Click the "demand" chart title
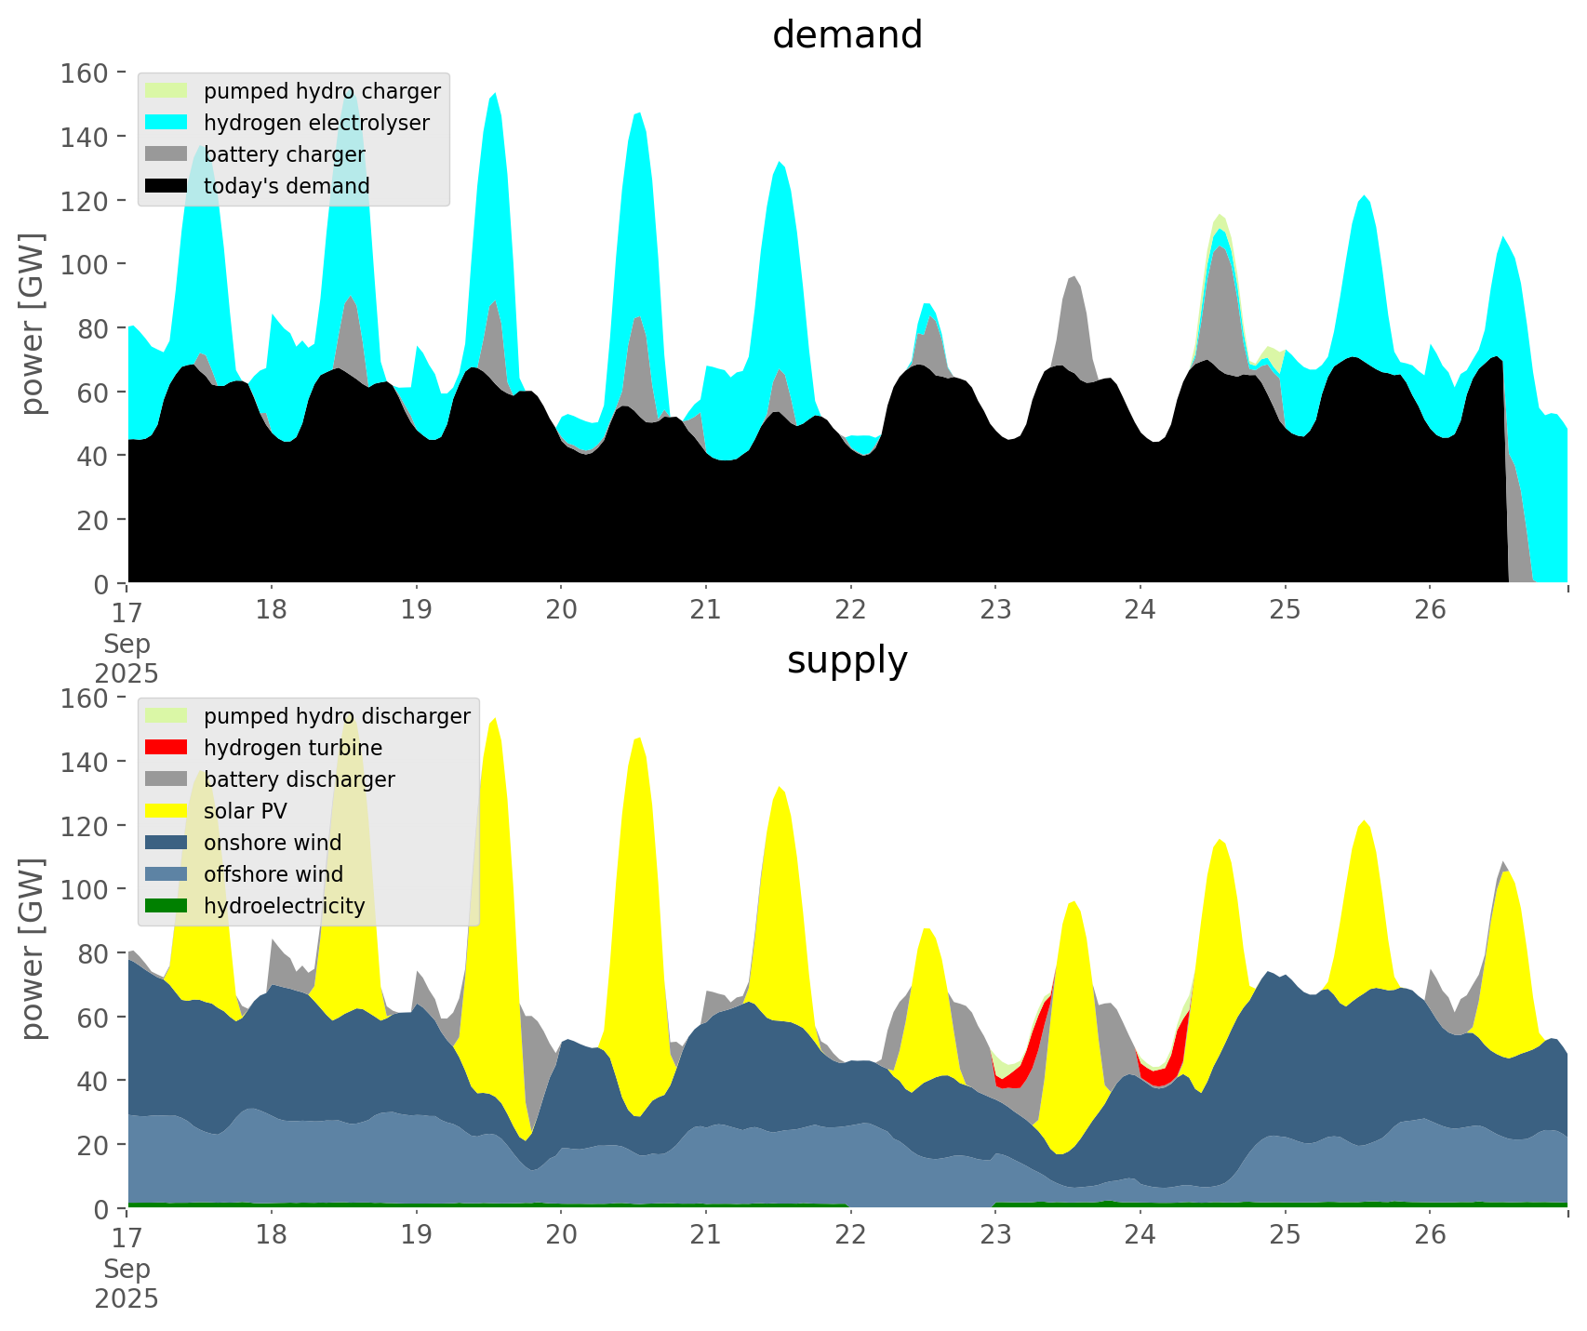1587x1331 pixels. [x=847, y=35]
